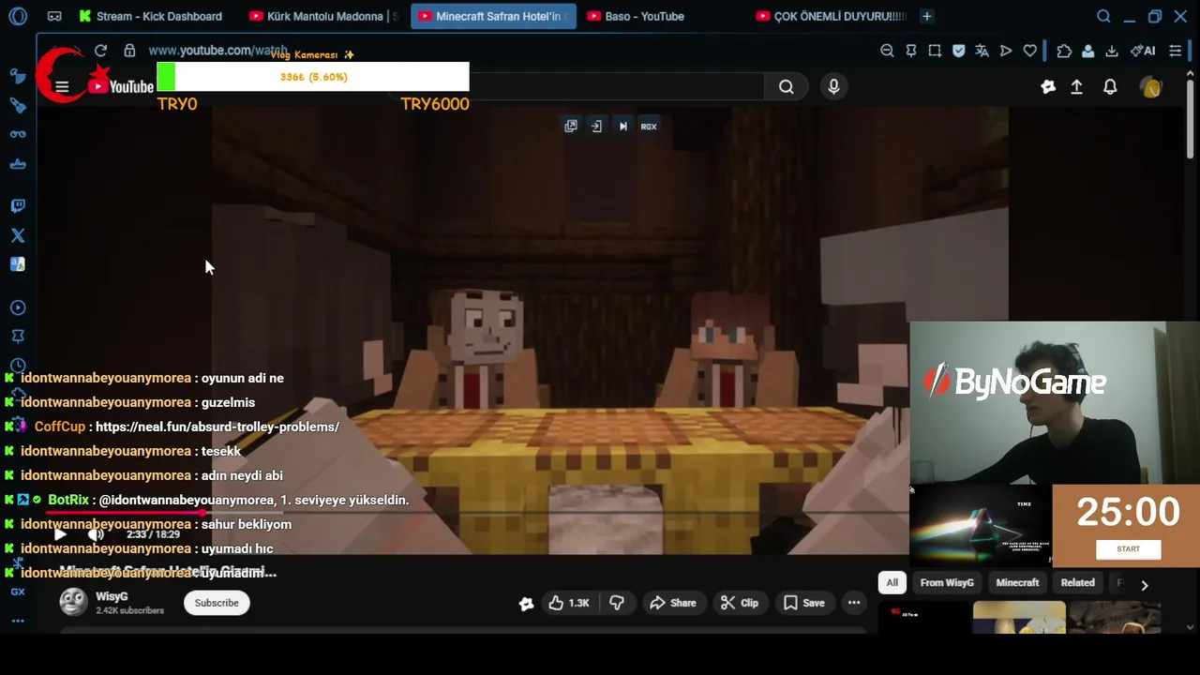Click the red video progress bar
1200x675 pixels.
(x=127, y=513)
